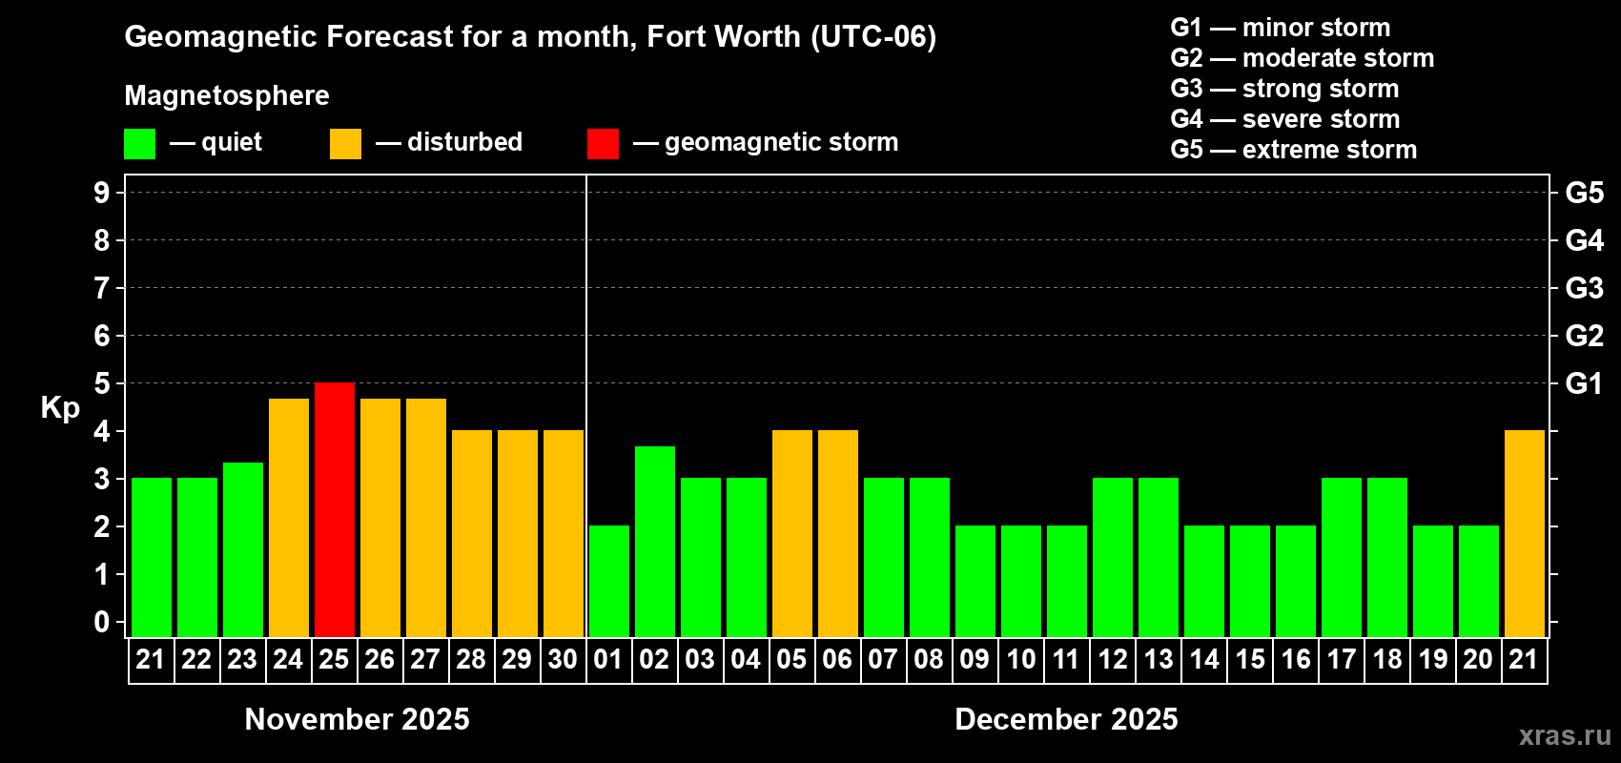Click the December 2025 month label
The height and width of the screenshot is (763, 1621).
click(x=1066, y=719)
